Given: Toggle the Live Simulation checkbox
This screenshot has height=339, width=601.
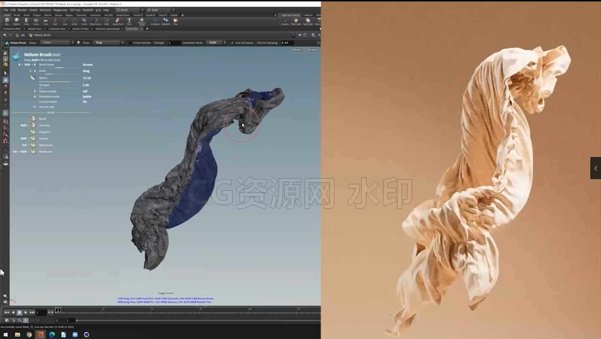Looking at the screenshot, I should (233, 43).
